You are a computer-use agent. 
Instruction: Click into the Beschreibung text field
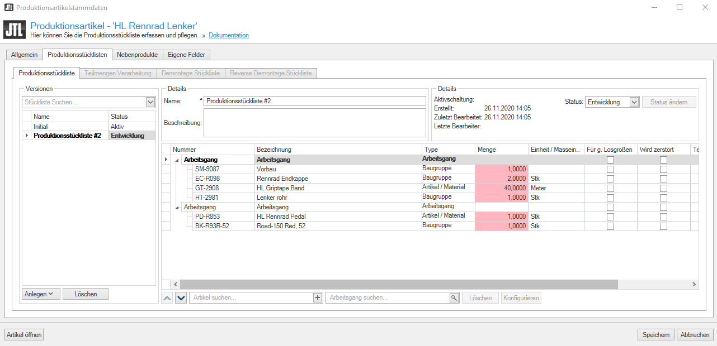click(x=314, y=122)
